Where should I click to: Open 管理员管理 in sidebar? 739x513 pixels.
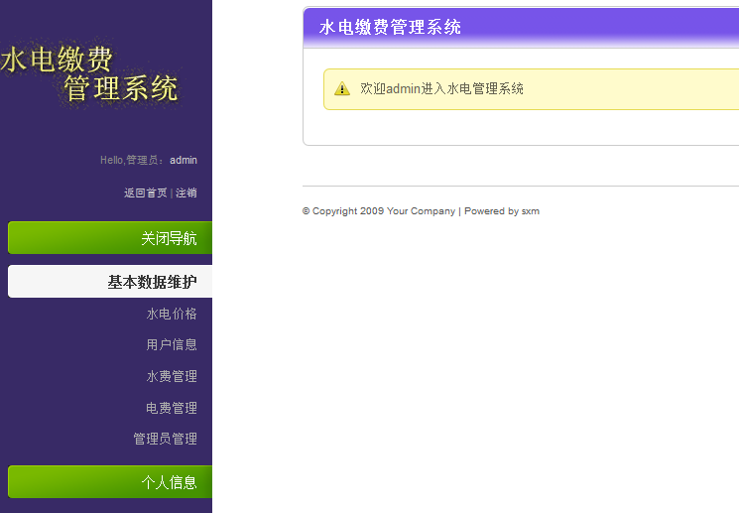165,439
